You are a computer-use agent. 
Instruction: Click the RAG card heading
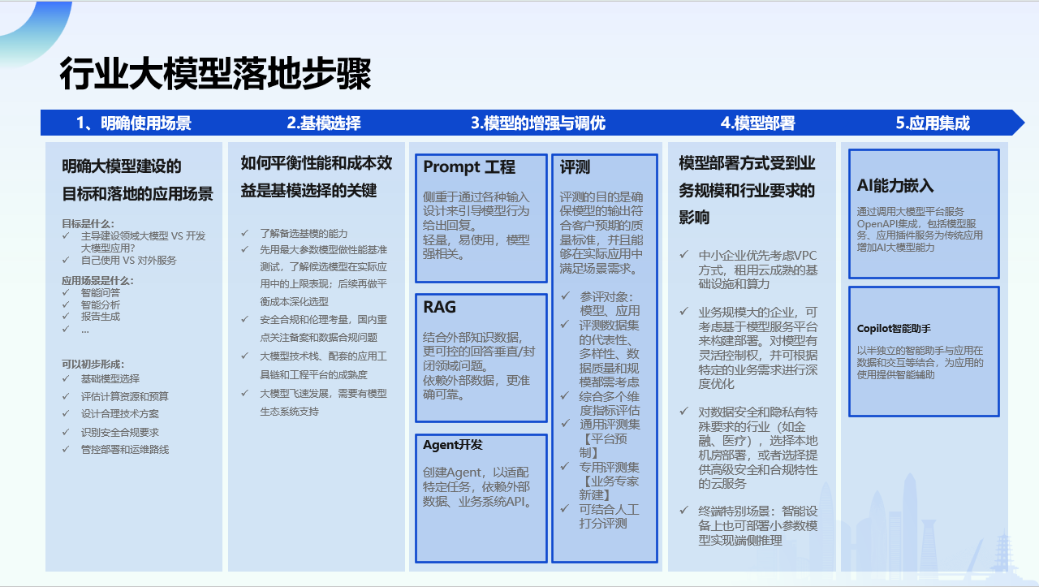[x=440, y=307]
